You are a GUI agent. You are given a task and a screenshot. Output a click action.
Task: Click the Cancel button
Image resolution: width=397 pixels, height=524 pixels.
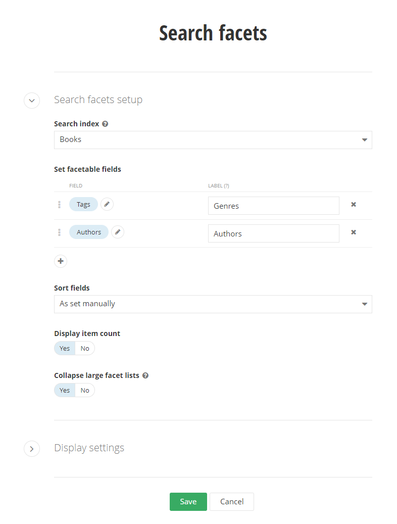click(232, 502)
